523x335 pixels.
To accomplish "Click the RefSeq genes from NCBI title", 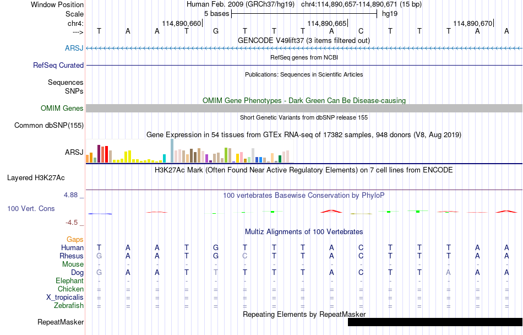I will [304, 57].
